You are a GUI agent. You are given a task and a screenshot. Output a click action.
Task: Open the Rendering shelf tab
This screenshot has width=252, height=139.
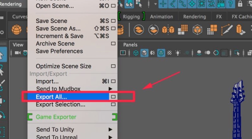tap(194, 17)
